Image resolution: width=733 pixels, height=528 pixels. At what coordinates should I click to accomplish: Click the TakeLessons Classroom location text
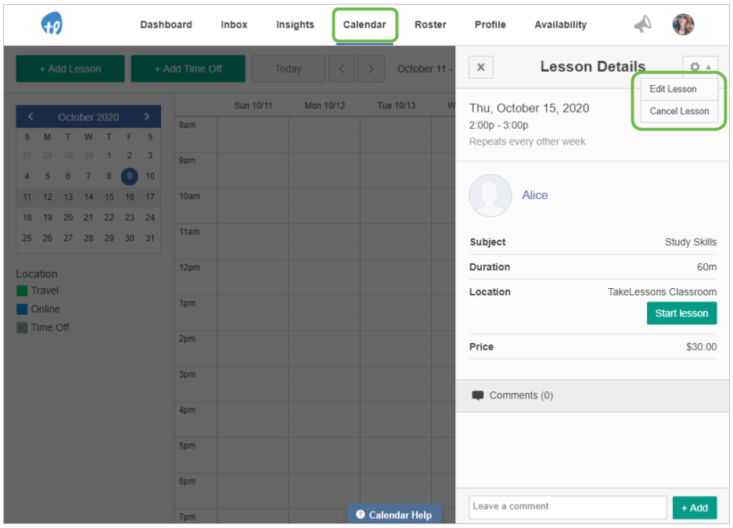click(x=662, y=292)
